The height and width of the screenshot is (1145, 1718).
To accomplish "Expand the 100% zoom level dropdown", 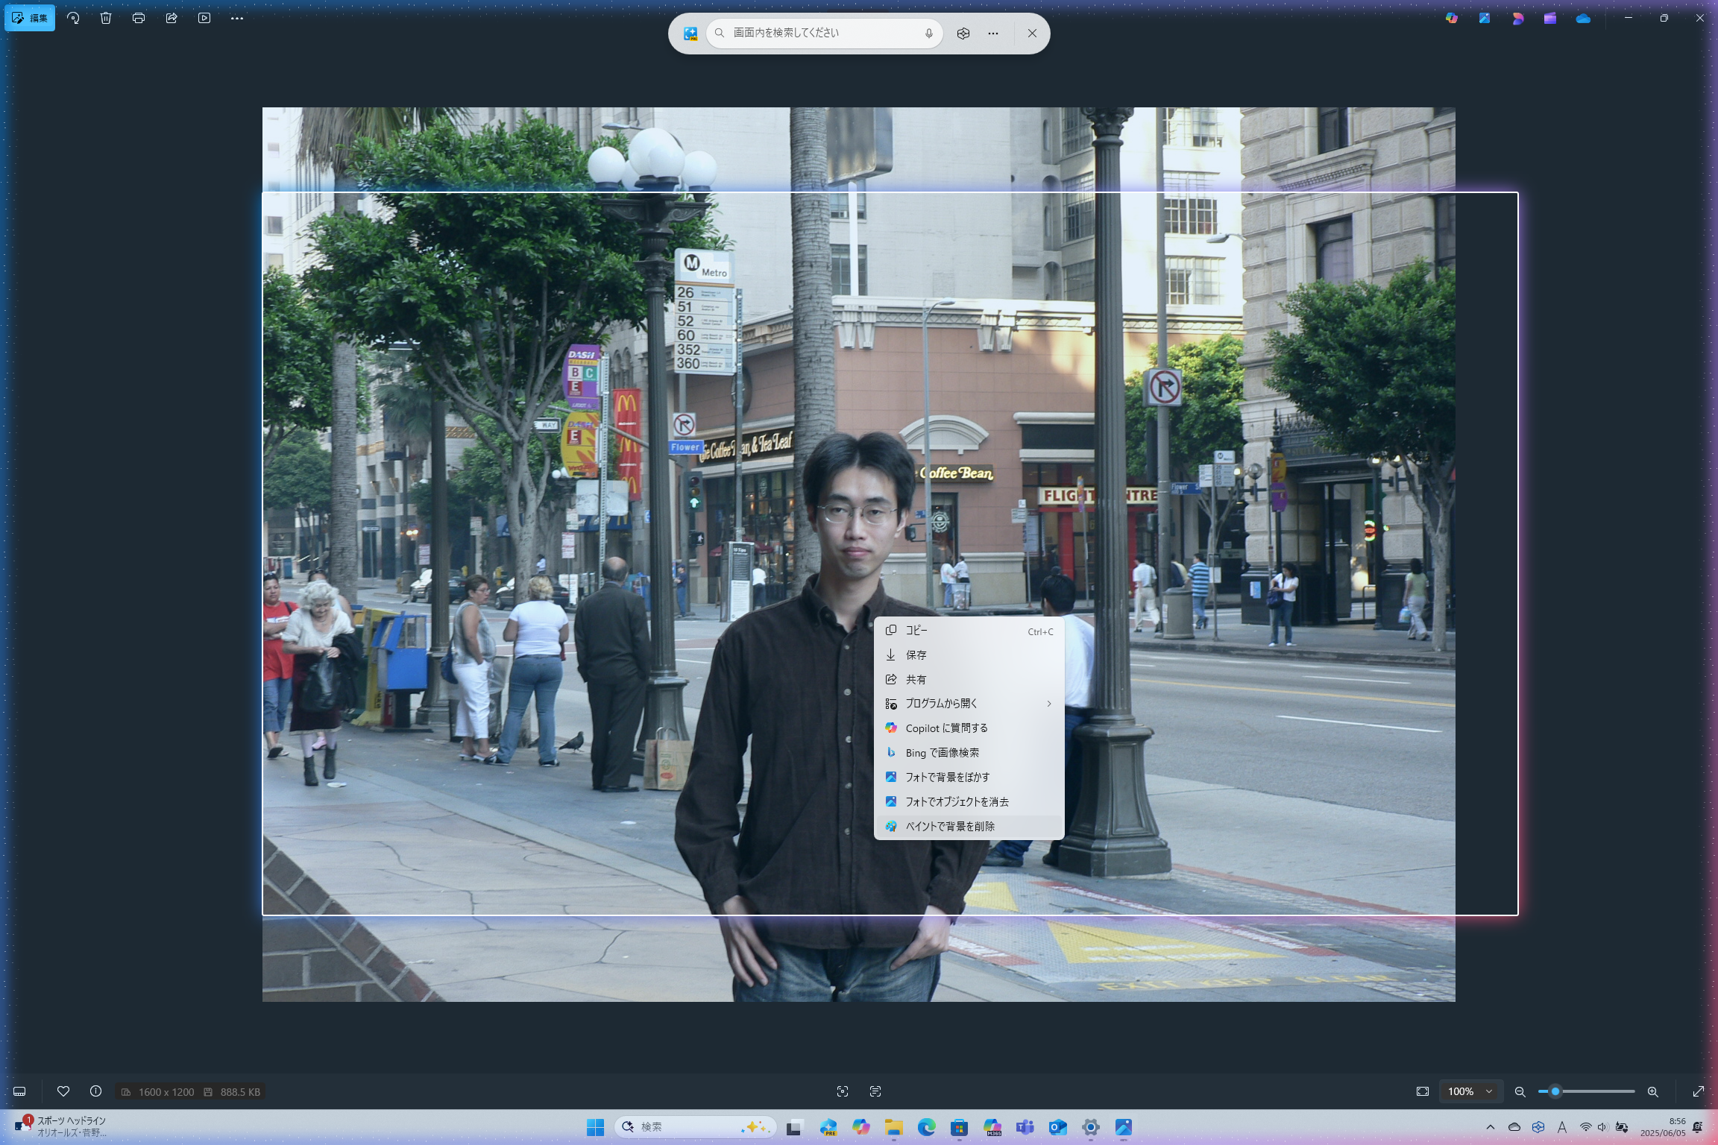I will click(x=1470, y=1091).
